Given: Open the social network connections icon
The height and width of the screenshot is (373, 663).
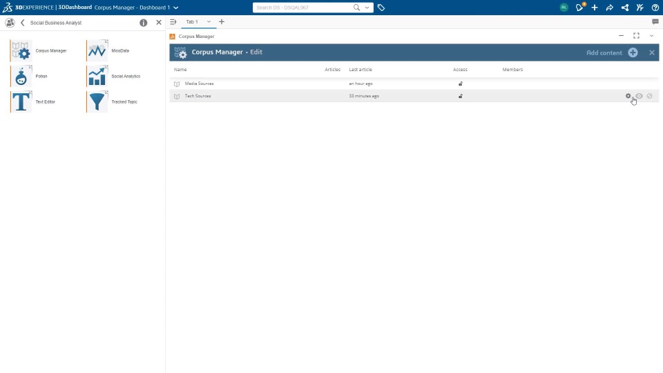Looking at the screenshot, I should (x=625, y=8).
